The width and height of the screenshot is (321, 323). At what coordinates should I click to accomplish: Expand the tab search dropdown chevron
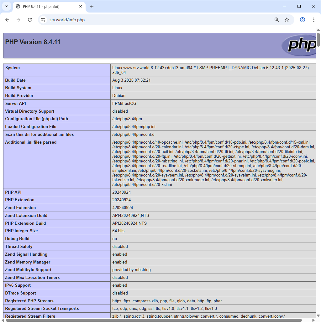click(x=7, y=6)
